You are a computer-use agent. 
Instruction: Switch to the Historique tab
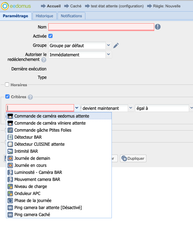pos(44,16)
